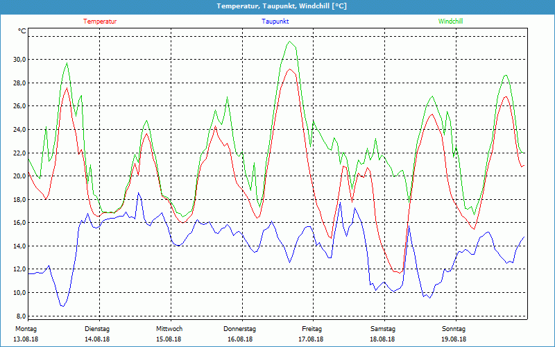Click the blue Taupunkt minimum on Montag

(x=63, y=306)
